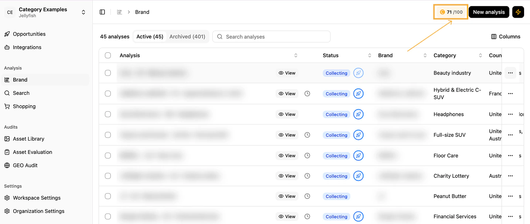
Task: Click the clock icon in Peanut Butter row
Action: click(x=307, y=196)
